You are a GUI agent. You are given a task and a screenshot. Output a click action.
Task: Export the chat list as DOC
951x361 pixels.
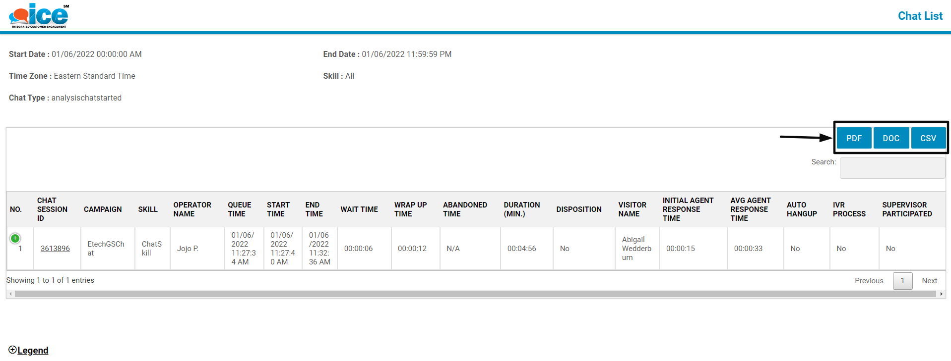[891, 138]
